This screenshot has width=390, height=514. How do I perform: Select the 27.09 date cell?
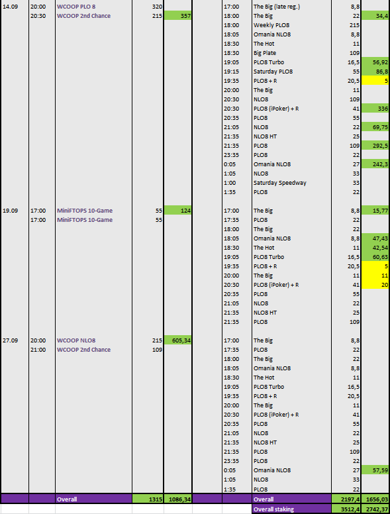point(15,340)
